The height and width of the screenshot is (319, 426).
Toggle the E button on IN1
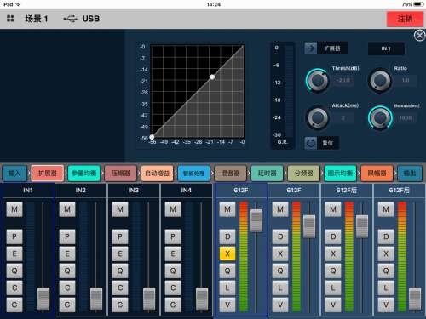tap(14, 253)
